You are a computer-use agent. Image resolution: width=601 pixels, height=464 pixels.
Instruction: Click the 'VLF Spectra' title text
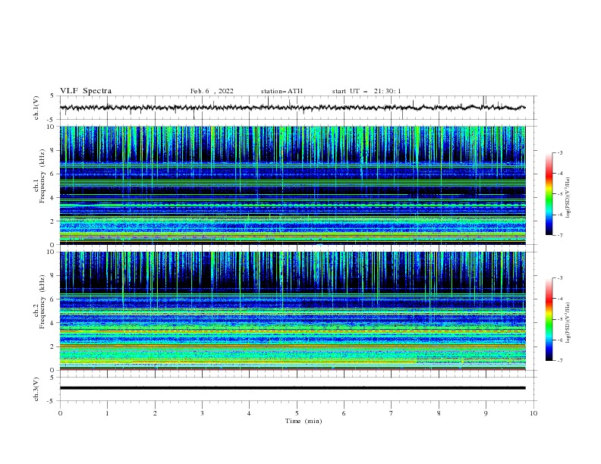click(x=86, y=91)
